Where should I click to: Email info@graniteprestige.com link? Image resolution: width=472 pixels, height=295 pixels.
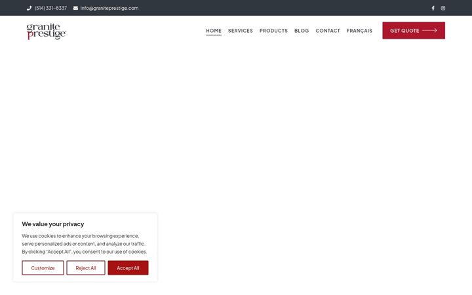[109, 8]
